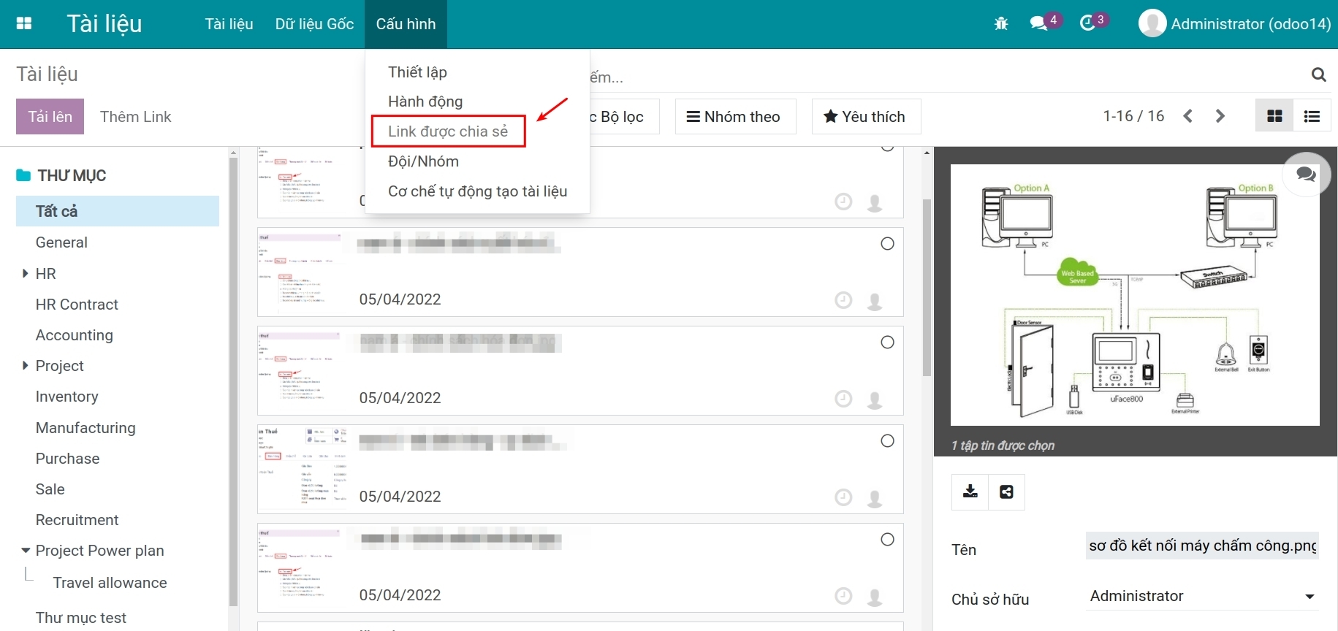Click activity clock on first document card

[843, 202]
